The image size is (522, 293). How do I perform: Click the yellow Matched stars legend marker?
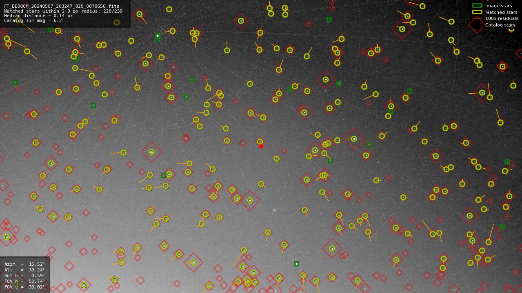[x=477, y=12]
